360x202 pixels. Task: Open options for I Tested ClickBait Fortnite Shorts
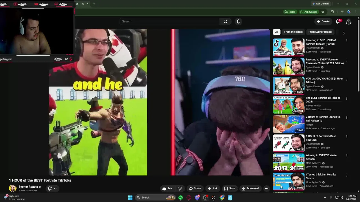[347, 175]
